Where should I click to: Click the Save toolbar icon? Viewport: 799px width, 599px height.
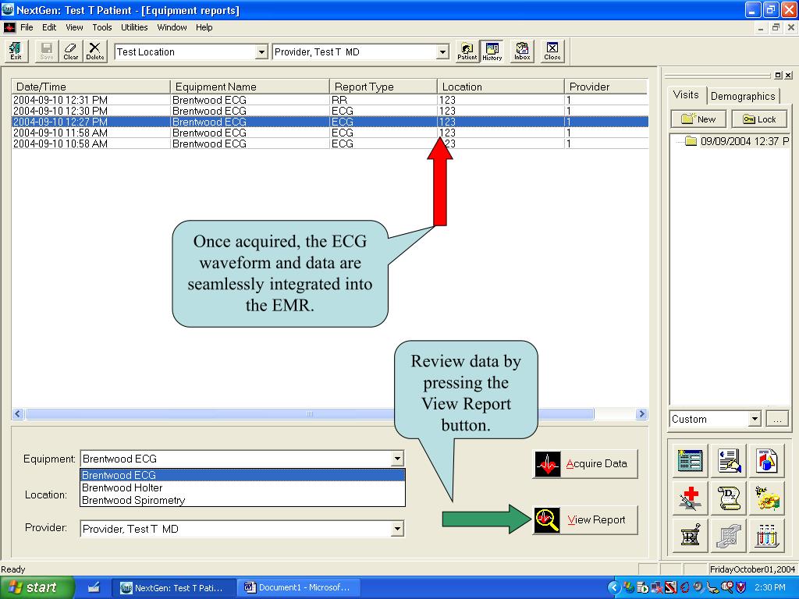point(46,51)
